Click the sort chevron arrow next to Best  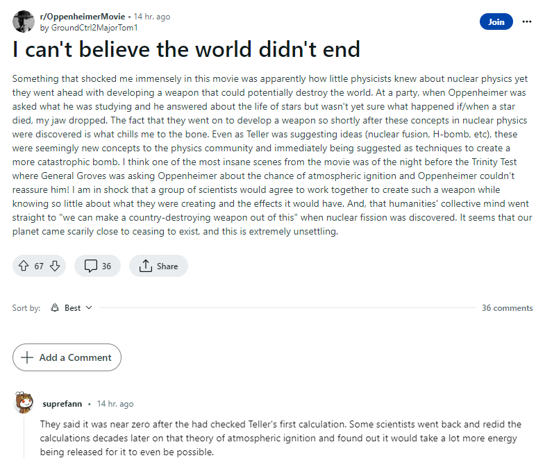pos(89,308)
